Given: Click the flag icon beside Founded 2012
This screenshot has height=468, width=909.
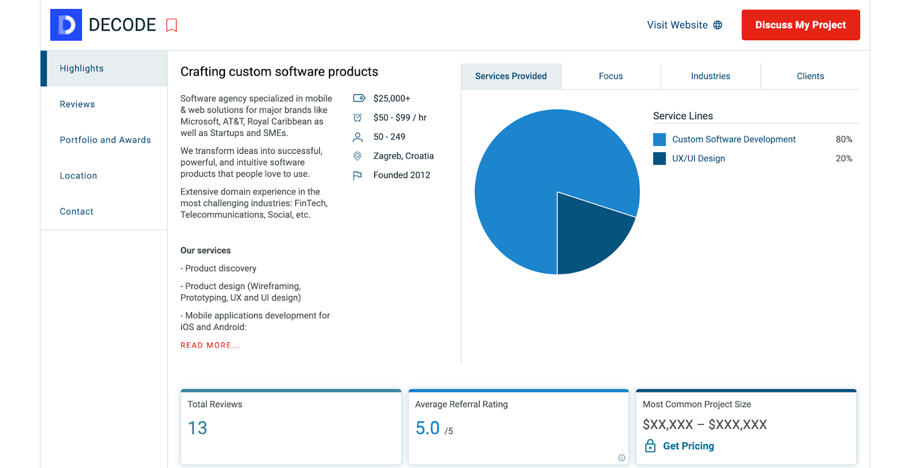Looking at the screenshot, I should [357, 175].
